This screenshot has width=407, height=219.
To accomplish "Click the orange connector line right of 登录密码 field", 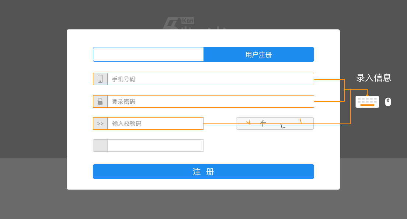I will pos(329,101).
